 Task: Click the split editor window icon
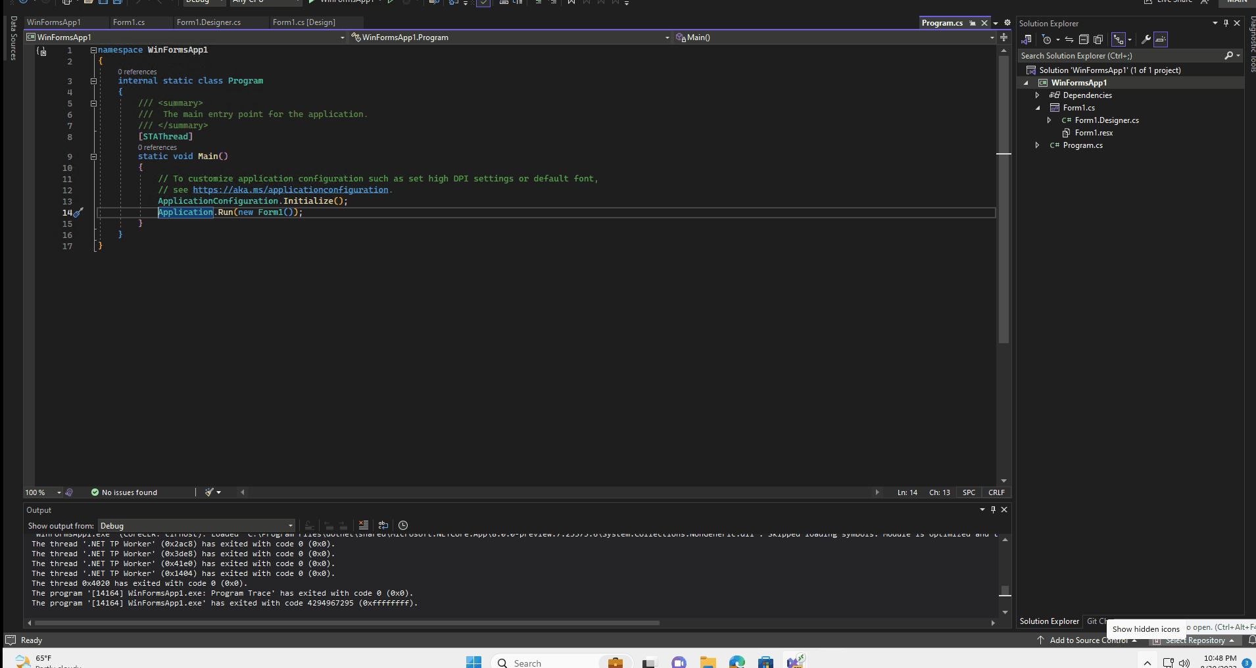click(1004, 37)
